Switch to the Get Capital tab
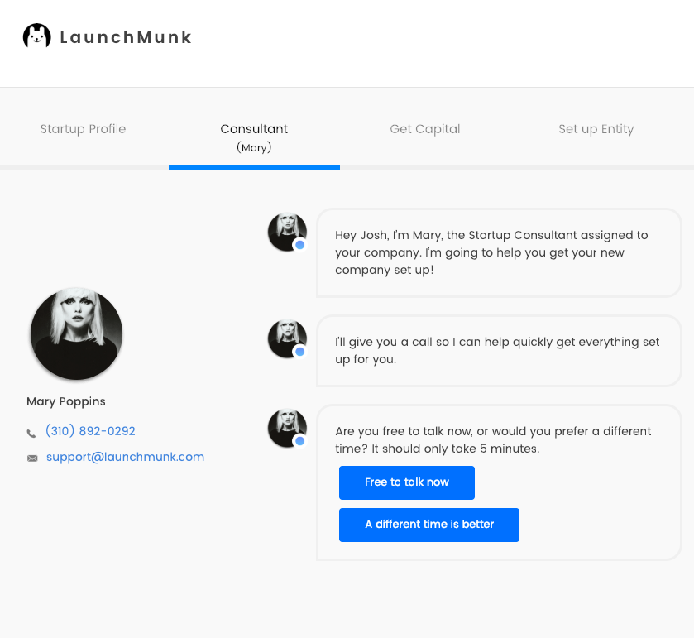 point(425,129)
